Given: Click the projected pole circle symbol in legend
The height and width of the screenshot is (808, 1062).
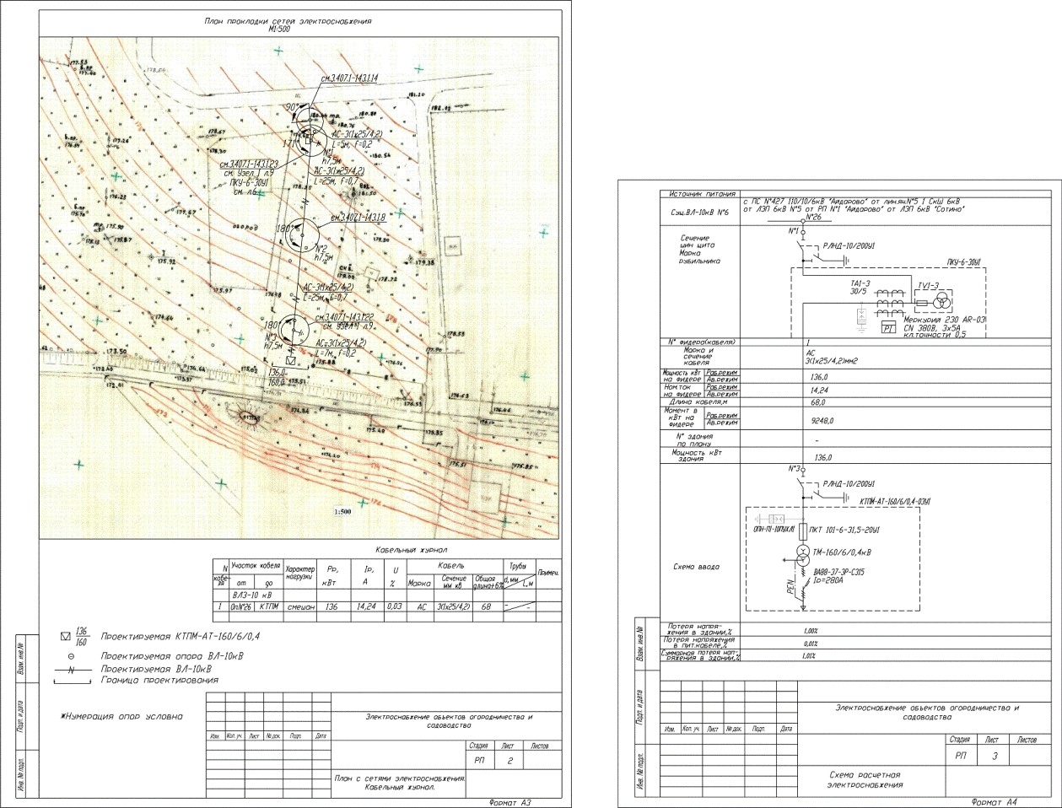Looking at the screenshot, I should [71, 655].
